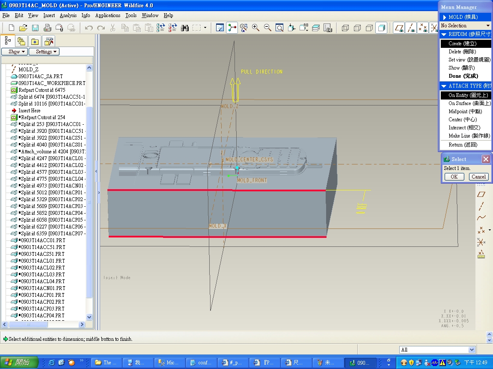Choose Set view in REFDIM menu

pos(469,60)
